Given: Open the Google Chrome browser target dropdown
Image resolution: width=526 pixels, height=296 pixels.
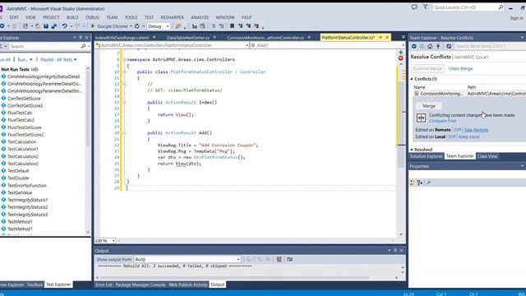Looking at the screenshot, I should [131, 26].
